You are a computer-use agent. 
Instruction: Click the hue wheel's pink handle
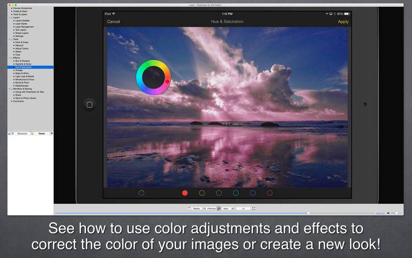click(167, 82)
